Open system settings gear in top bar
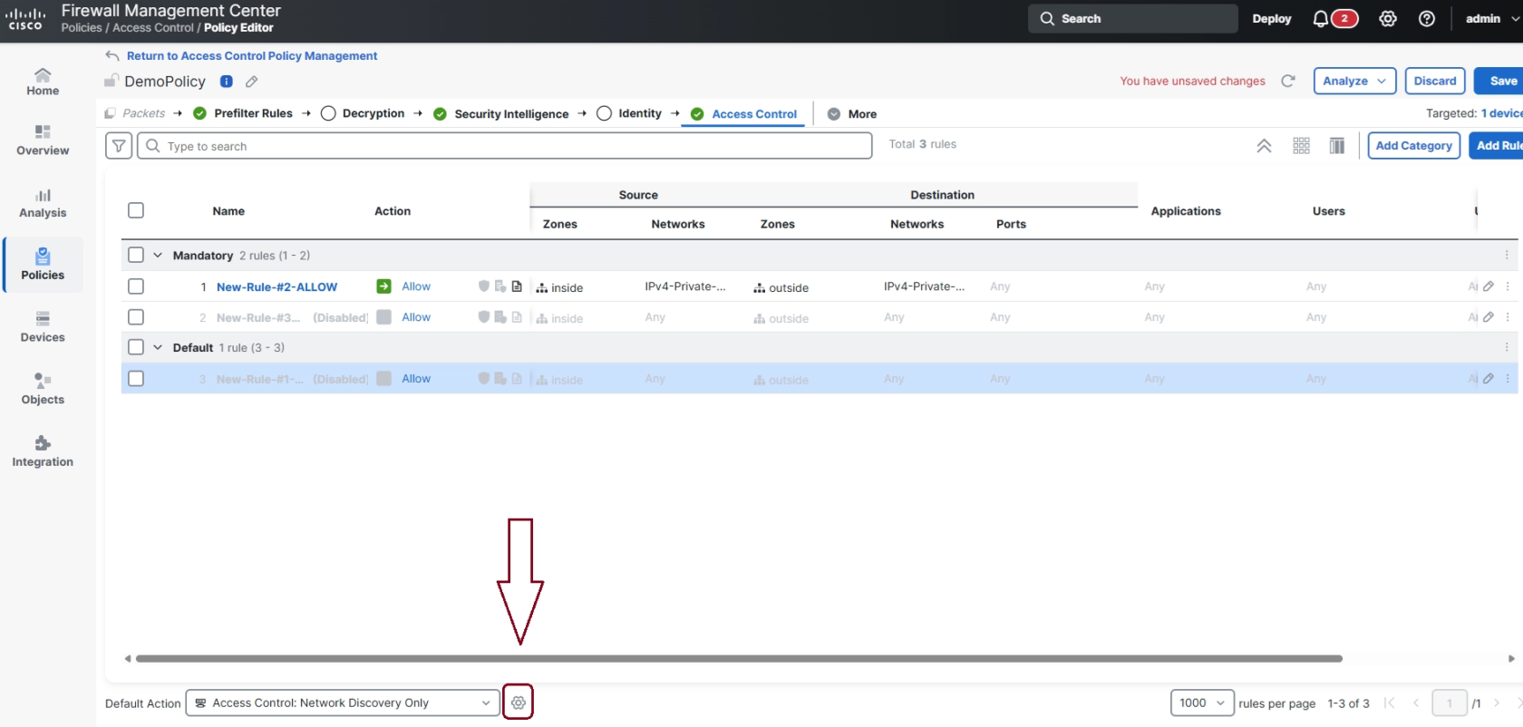Image resolution: width=1523 pixels, height=727 pixels. [1388, 19]
